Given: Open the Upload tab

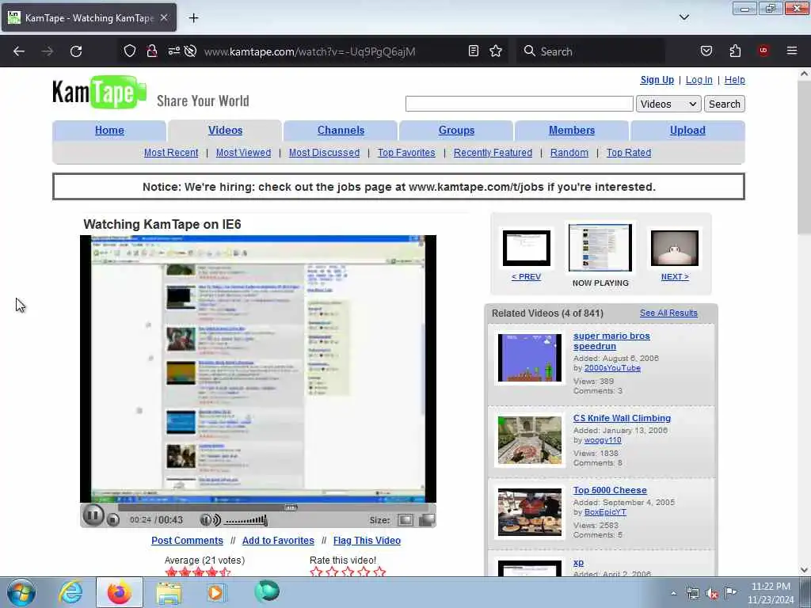Looking at the screenshot, I should pos(687,131).
